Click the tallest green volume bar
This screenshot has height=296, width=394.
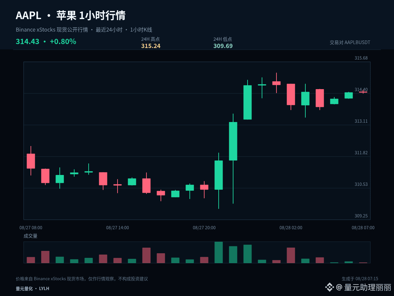point(219,252)
